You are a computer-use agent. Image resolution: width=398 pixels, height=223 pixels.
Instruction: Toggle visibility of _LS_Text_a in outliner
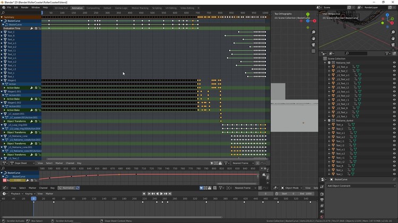[394, 67]
